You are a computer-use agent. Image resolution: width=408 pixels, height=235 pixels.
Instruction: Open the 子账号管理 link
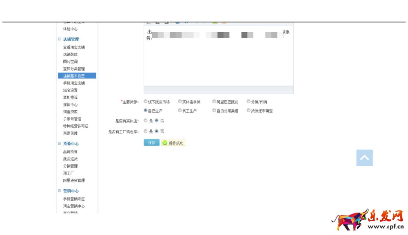(x=72, y=119)
